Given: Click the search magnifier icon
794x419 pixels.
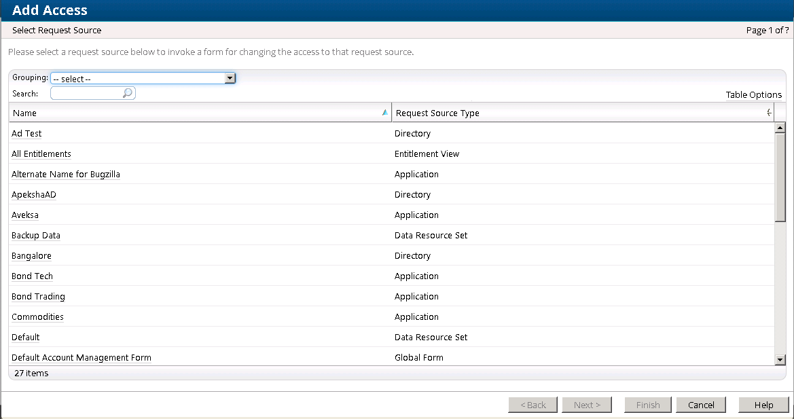Looking at the screenshot, I should [x=127, y=94].
